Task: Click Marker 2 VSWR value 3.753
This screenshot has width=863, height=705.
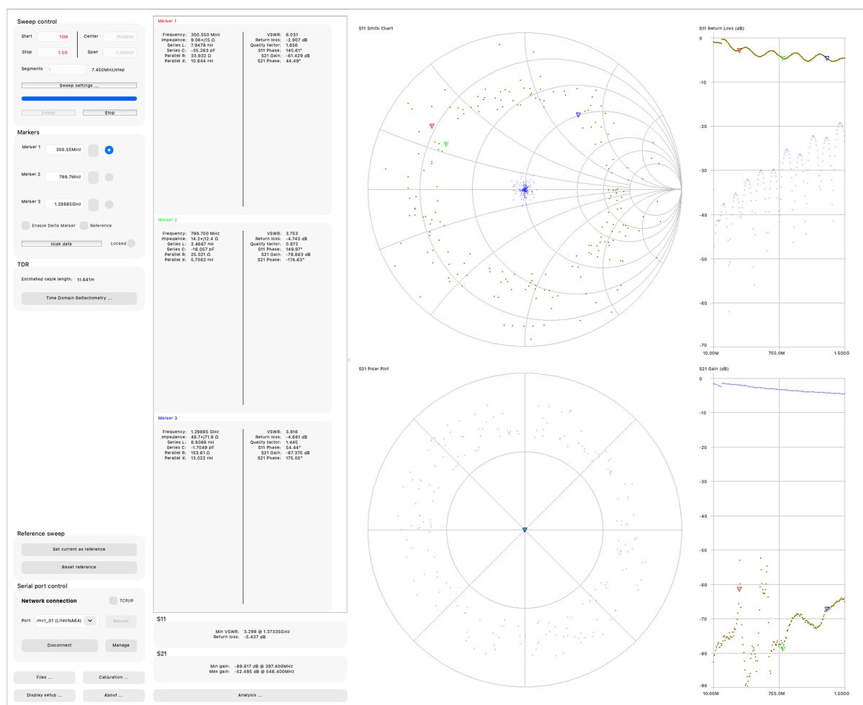Action: click(292, 233)
